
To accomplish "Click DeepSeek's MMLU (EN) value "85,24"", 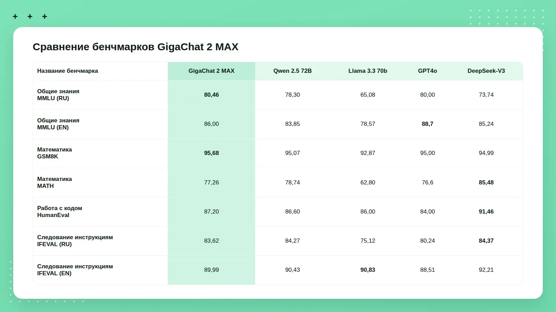I will pyautogui.click(x=486, y=124).
